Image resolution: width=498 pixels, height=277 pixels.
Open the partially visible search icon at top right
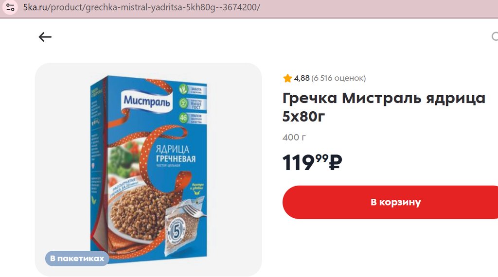(495, 36)
